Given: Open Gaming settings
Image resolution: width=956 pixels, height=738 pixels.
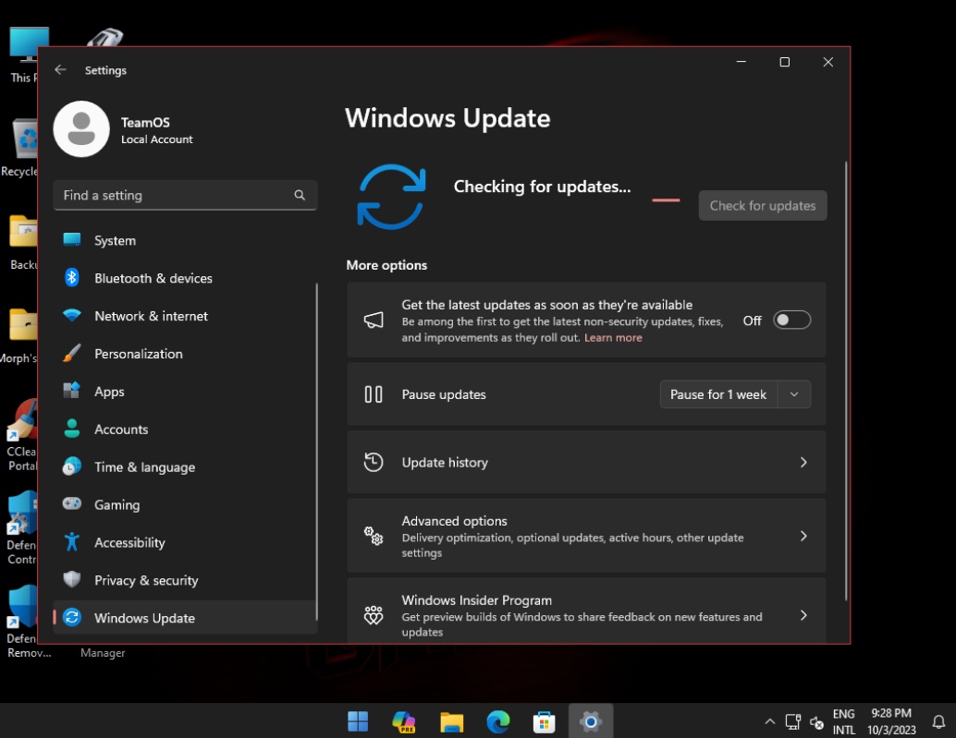Looking at the screenshot, I should pyautogui.click(x=185, y=505).
